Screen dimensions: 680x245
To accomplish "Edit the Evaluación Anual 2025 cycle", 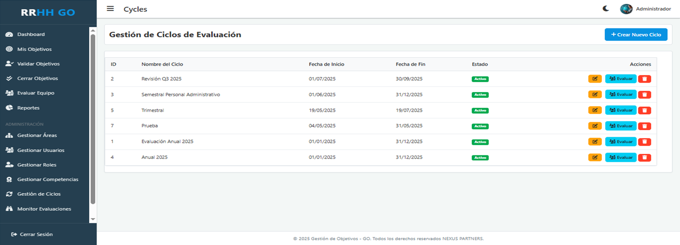I will pyautogui.click(x=595, y=142).
